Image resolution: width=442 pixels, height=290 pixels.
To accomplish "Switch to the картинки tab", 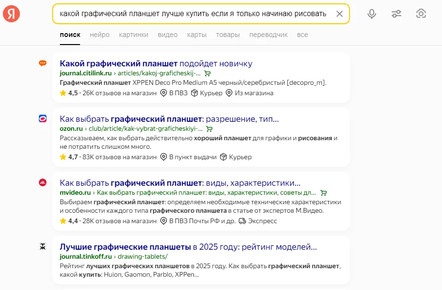I will (133, 35).
